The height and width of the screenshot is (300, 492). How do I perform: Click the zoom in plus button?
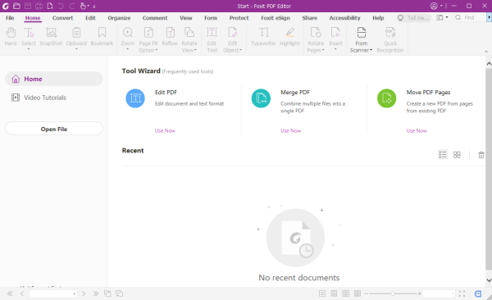click(x=419, y=293)
